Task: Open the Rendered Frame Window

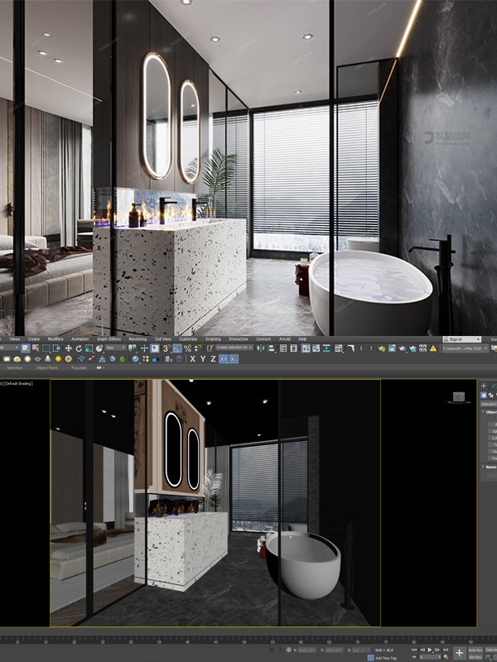Action: pyautogui.click(x=392, y=348)
